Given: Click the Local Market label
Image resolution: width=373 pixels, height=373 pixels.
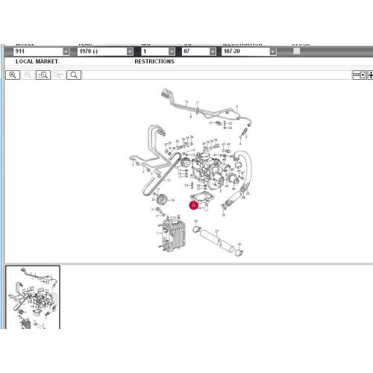Looking at the screenshot, I should (37, 61).
